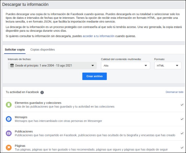Select the Solicitar copia tab

(15, 50)
